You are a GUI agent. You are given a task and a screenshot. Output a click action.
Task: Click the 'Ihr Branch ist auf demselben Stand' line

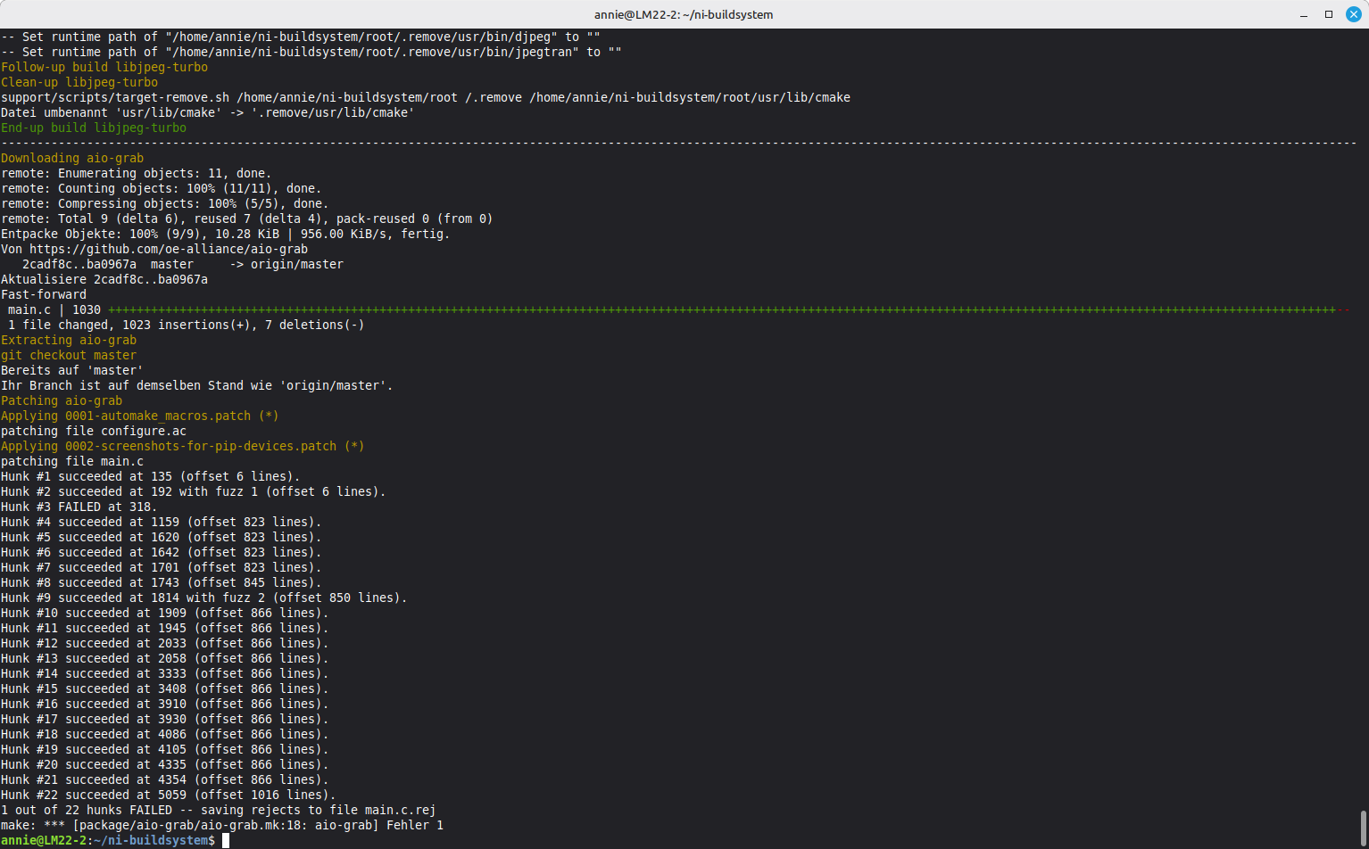point(197,385)
